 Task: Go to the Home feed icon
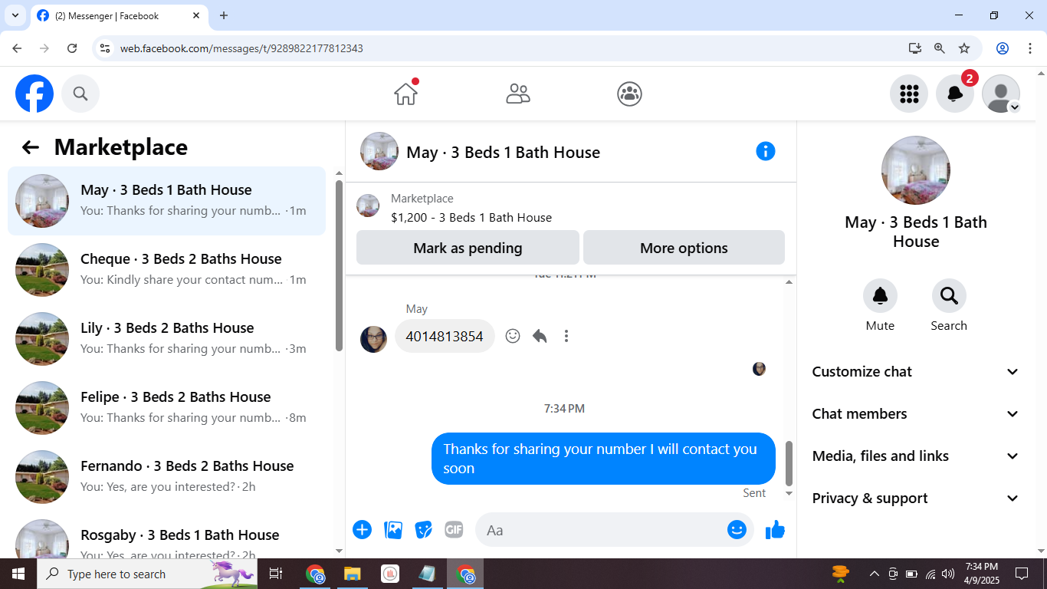pyautogui.click(x=405, y=94)
